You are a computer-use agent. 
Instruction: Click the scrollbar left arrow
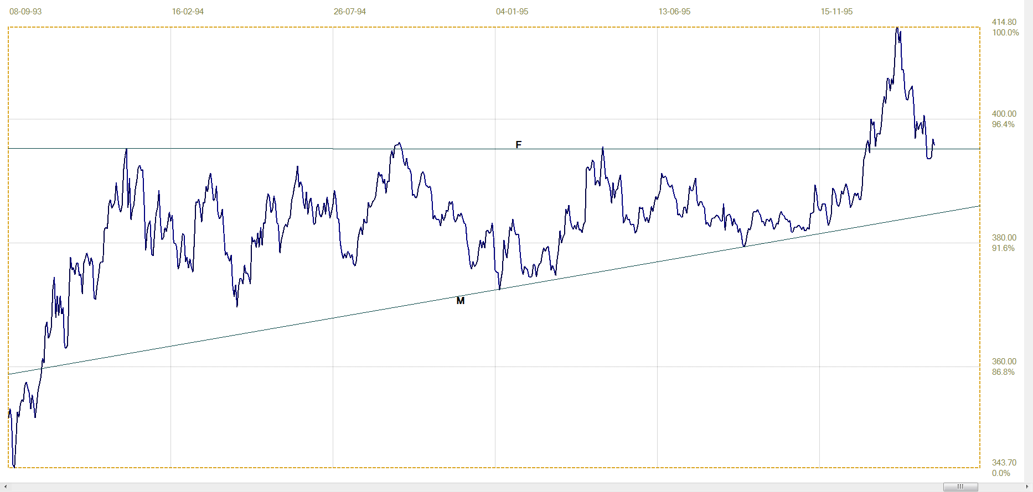pos(5,487)
